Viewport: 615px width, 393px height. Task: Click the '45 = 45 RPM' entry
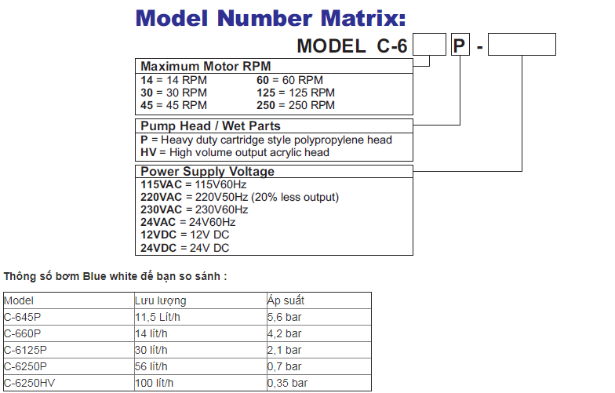pos(174,105)
